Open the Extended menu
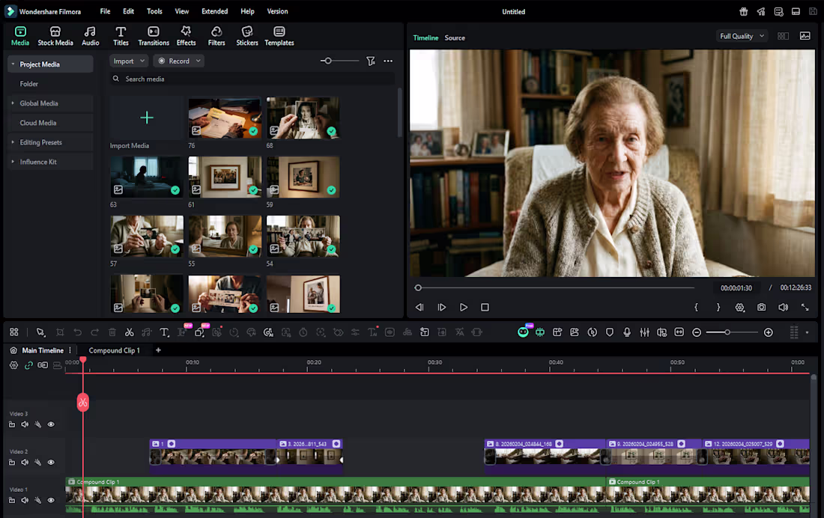 [214, 12]
